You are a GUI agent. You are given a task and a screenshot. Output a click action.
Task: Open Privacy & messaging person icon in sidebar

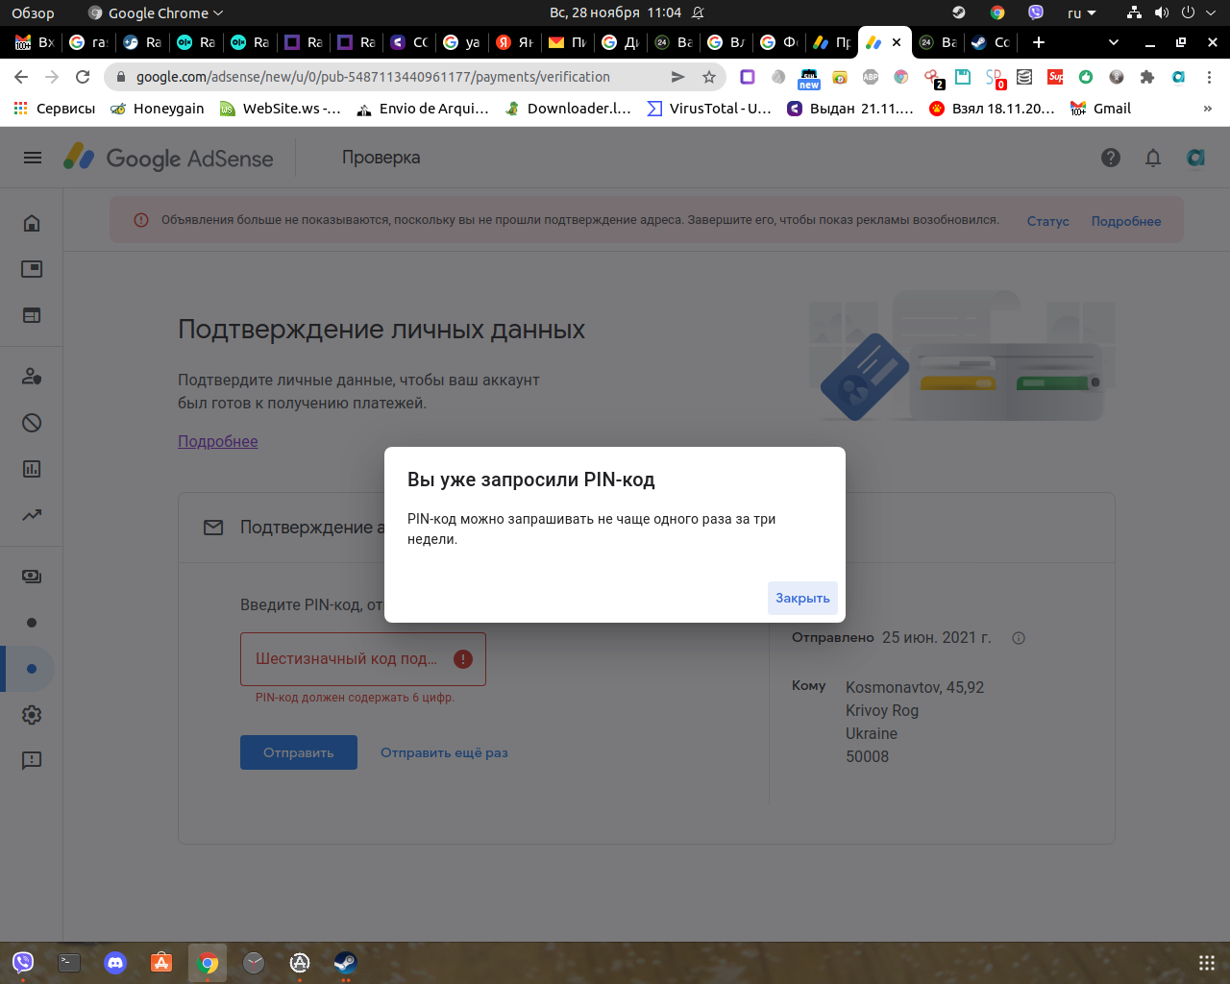point(32,376)
